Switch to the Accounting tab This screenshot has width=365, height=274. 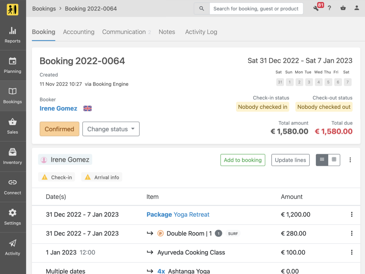(78, 32)
